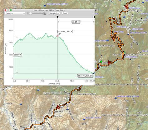Select the black marker above 30.26 mi line
This screenshot has height=130, width=148.
pyautogui.click(x=57, y=17)
